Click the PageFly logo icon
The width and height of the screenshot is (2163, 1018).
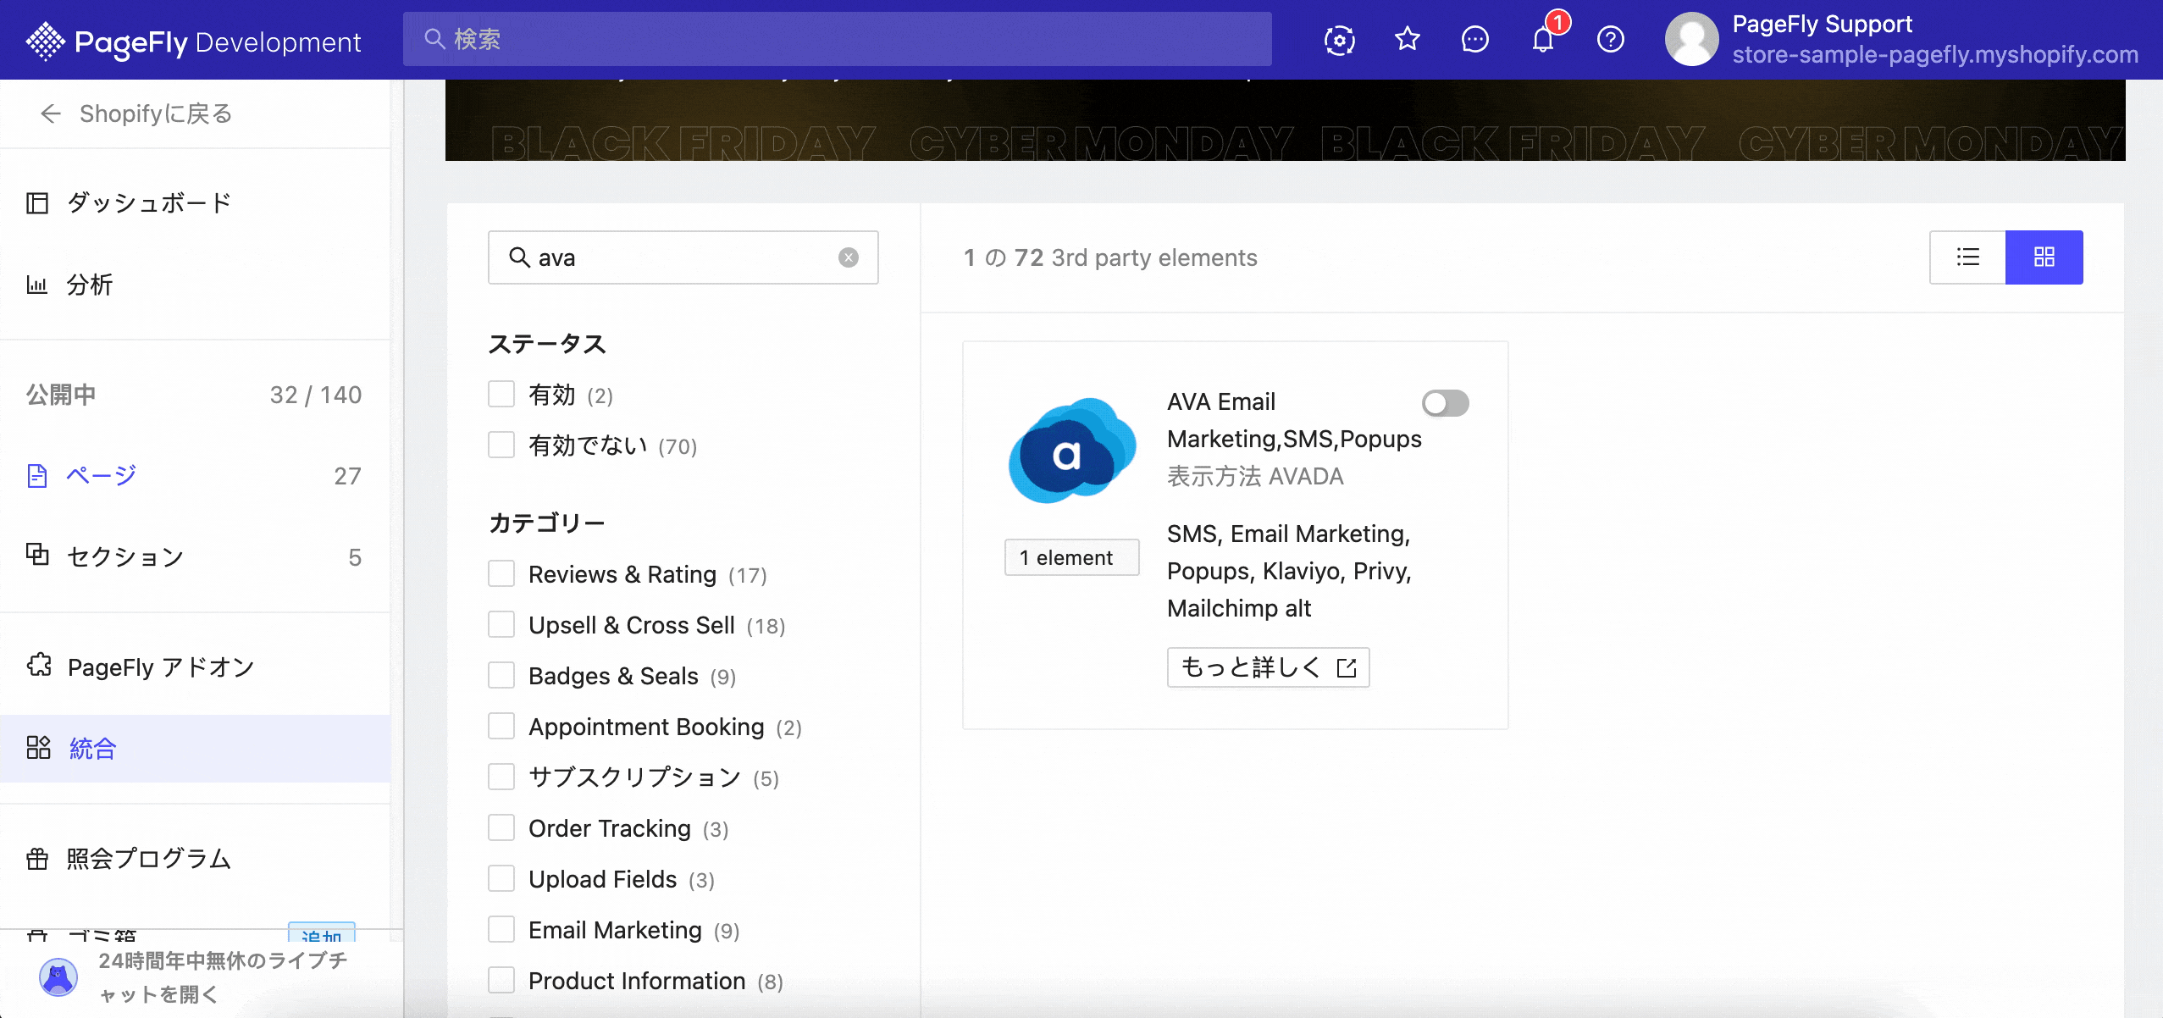[45, 41]
